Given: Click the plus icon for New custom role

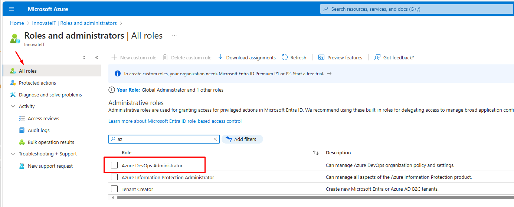Looking at the screenshot, I should [114, 57].
